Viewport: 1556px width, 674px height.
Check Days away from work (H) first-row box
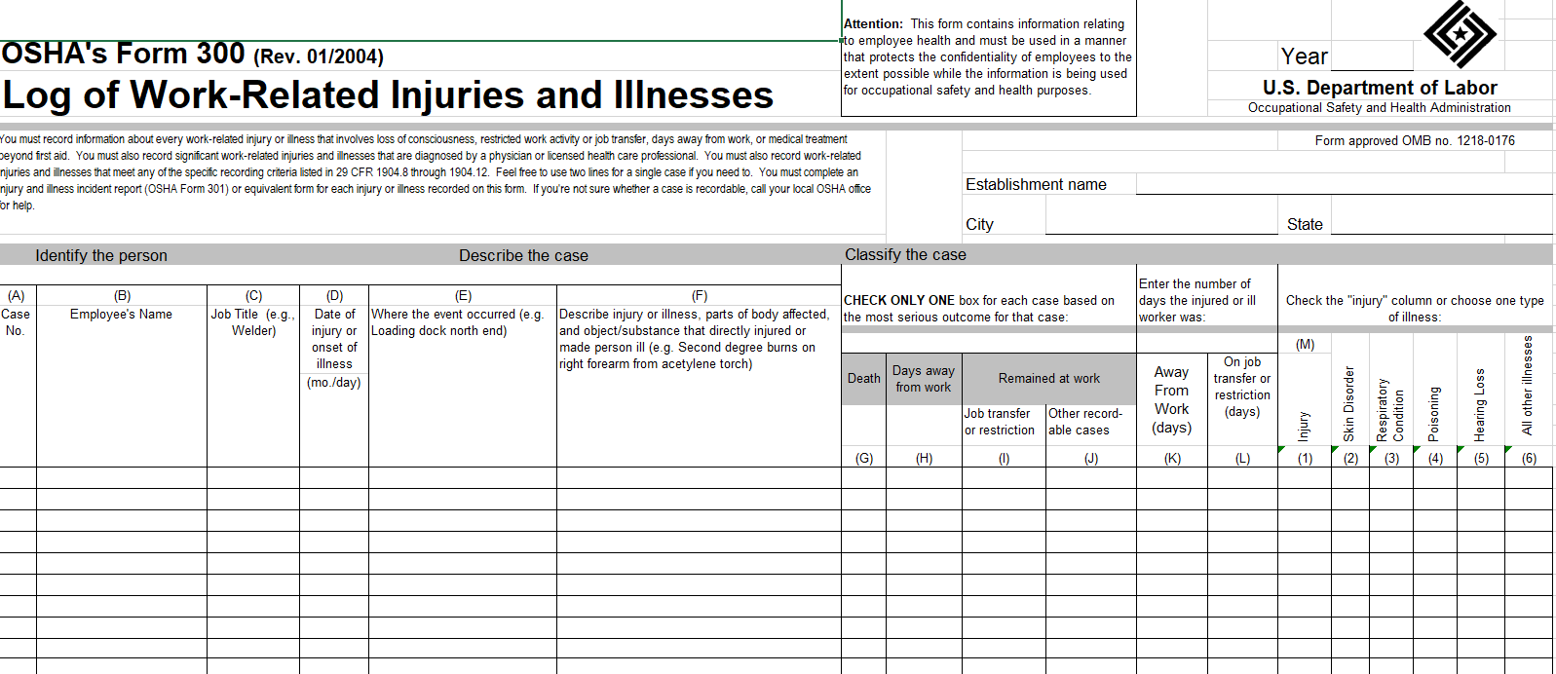pos(924,477)
